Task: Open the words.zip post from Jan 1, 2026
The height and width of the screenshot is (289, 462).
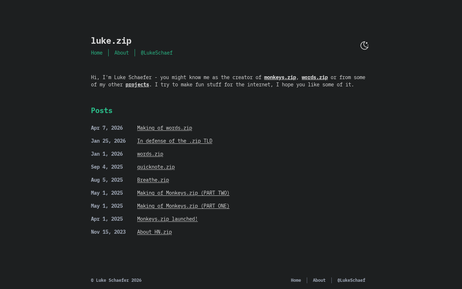Action: point(150,154)
